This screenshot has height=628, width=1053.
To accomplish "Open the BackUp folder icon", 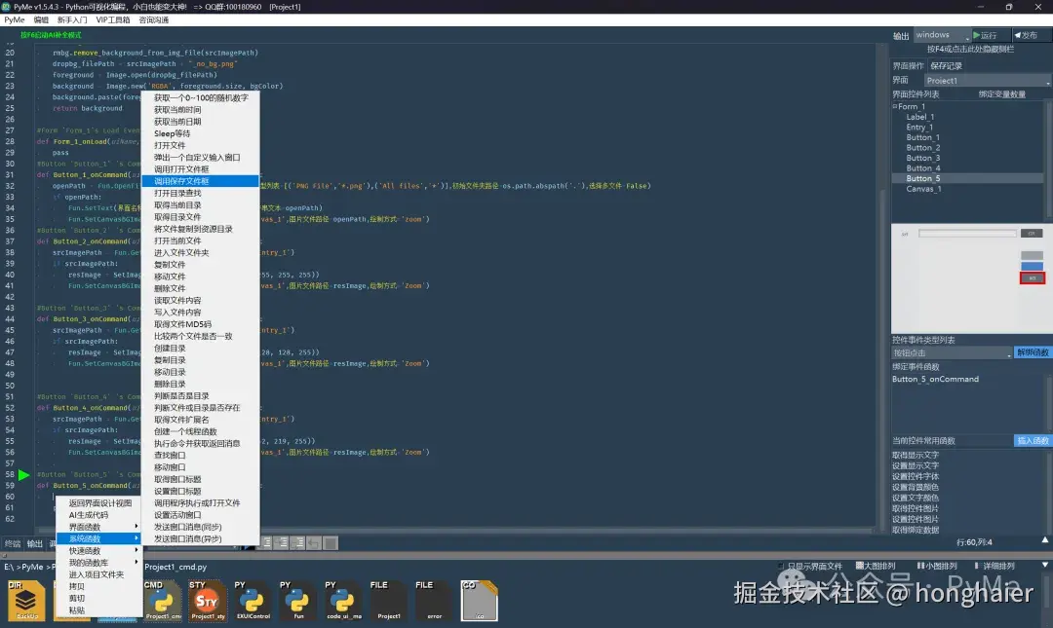I will 27,601.
